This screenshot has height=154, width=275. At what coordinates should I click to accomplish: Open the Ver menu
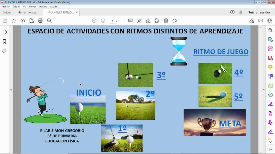point(25,7)
